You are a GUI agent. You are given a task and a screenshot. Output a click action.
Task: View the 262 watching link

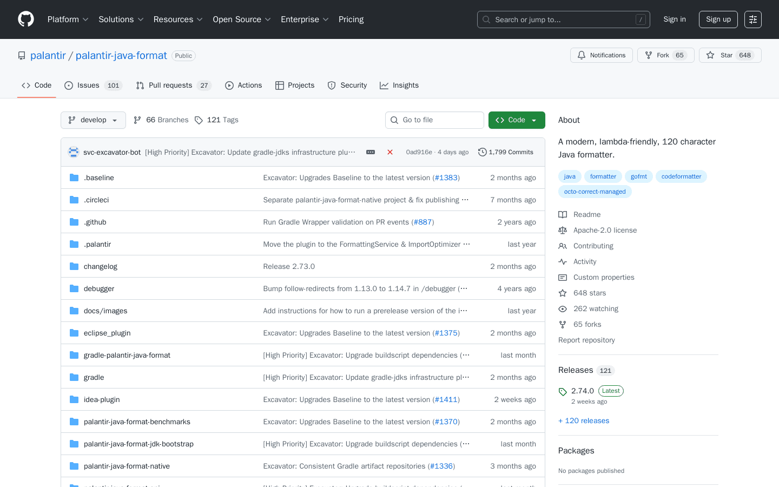point(588,309)
